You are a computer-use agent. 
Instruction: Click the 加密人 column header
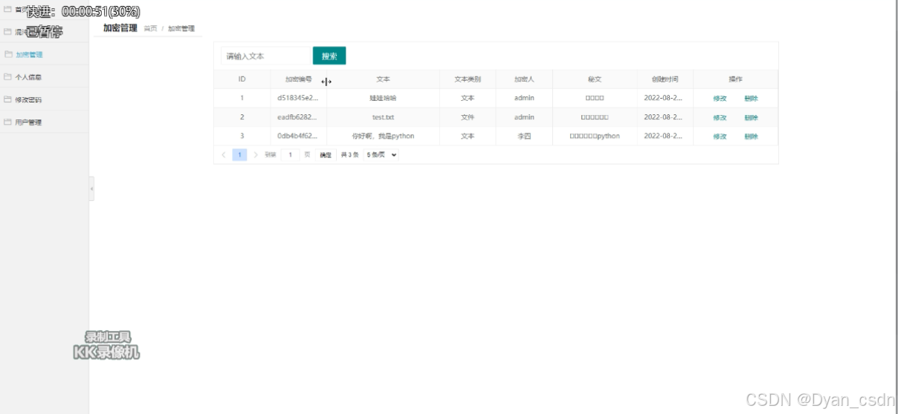(524, 79)
